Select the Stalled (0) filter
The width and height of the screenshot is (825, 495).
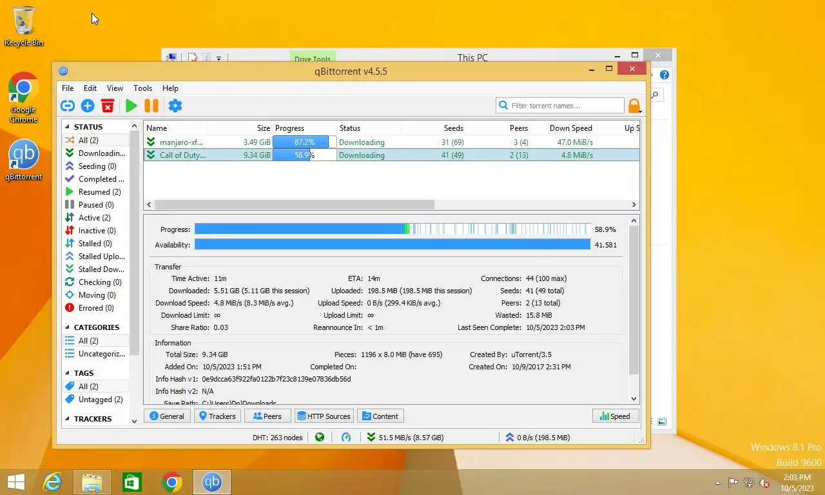[95, 244]
